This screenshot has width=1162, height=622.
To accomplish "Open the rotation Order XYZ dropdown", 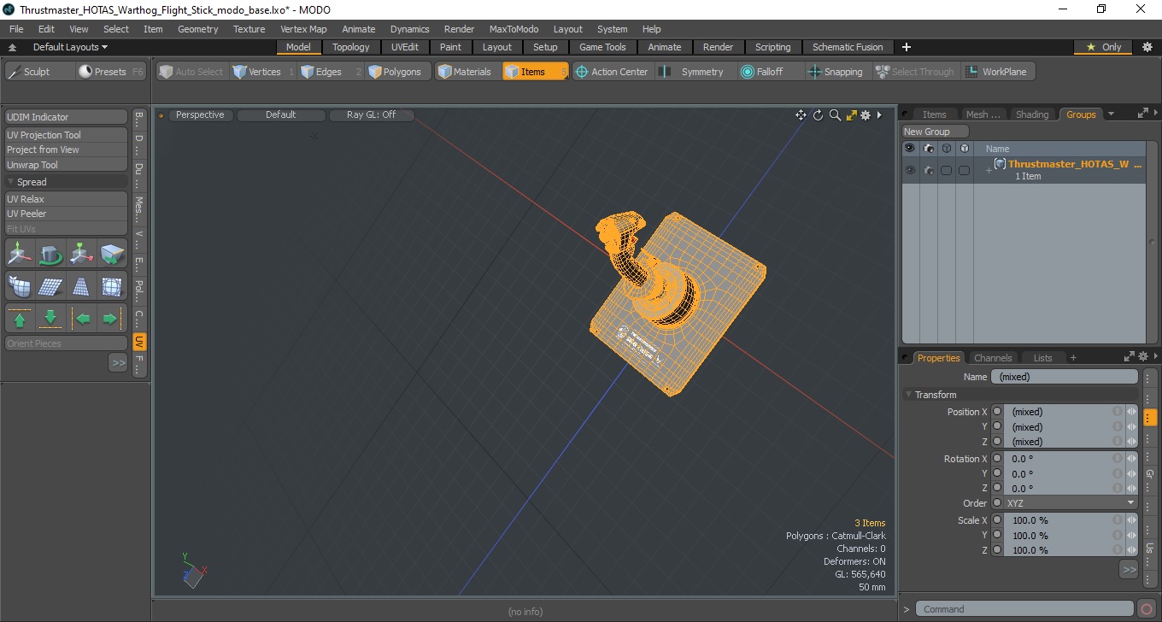I will click(1071, 503).
